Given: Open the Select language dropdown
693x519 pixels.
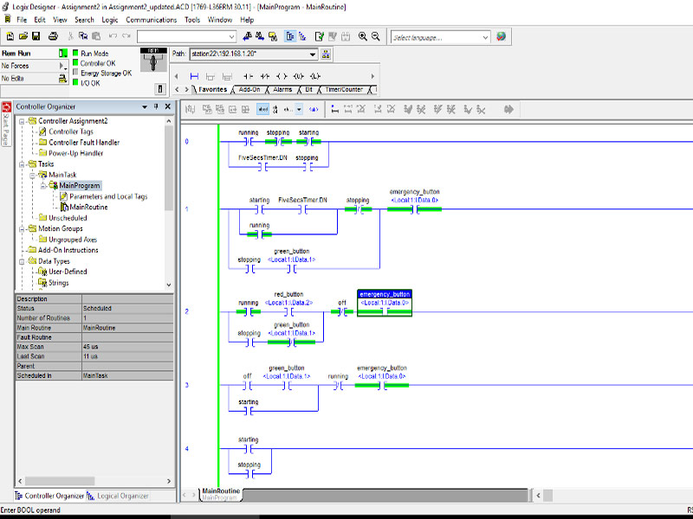Looking at the screenshot, I should (x=485, y=37).
